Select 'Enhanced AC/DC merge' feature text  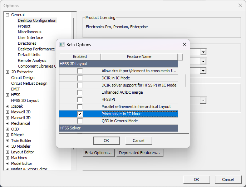[122, 92]
